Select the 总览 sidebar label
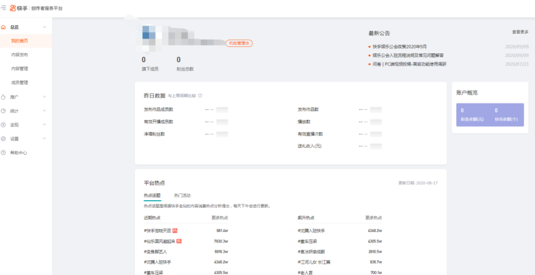Viewport: 535px width, 275px height. (x=14, y=27)
